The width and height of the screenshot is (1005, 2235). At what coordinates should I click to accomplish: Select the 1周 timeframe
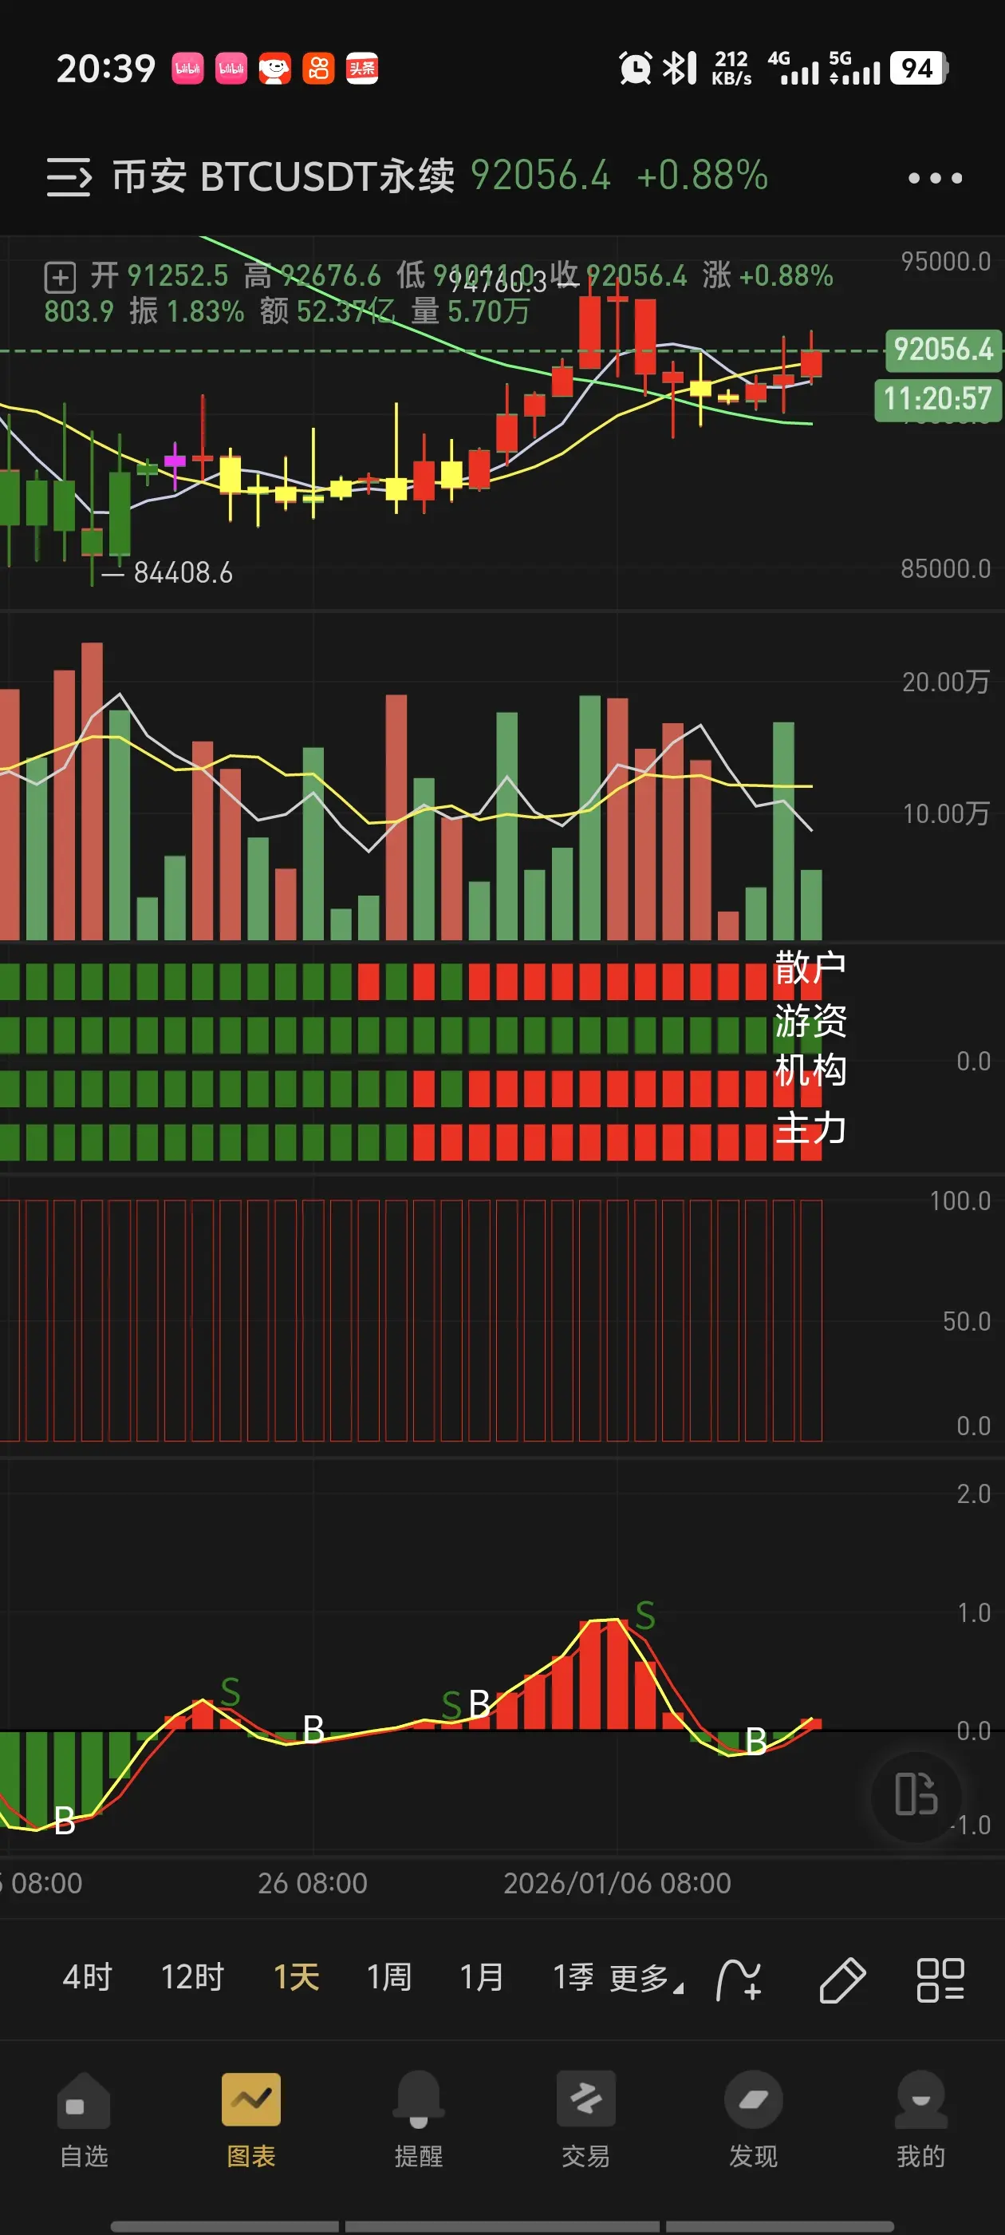click(388, 1977)
